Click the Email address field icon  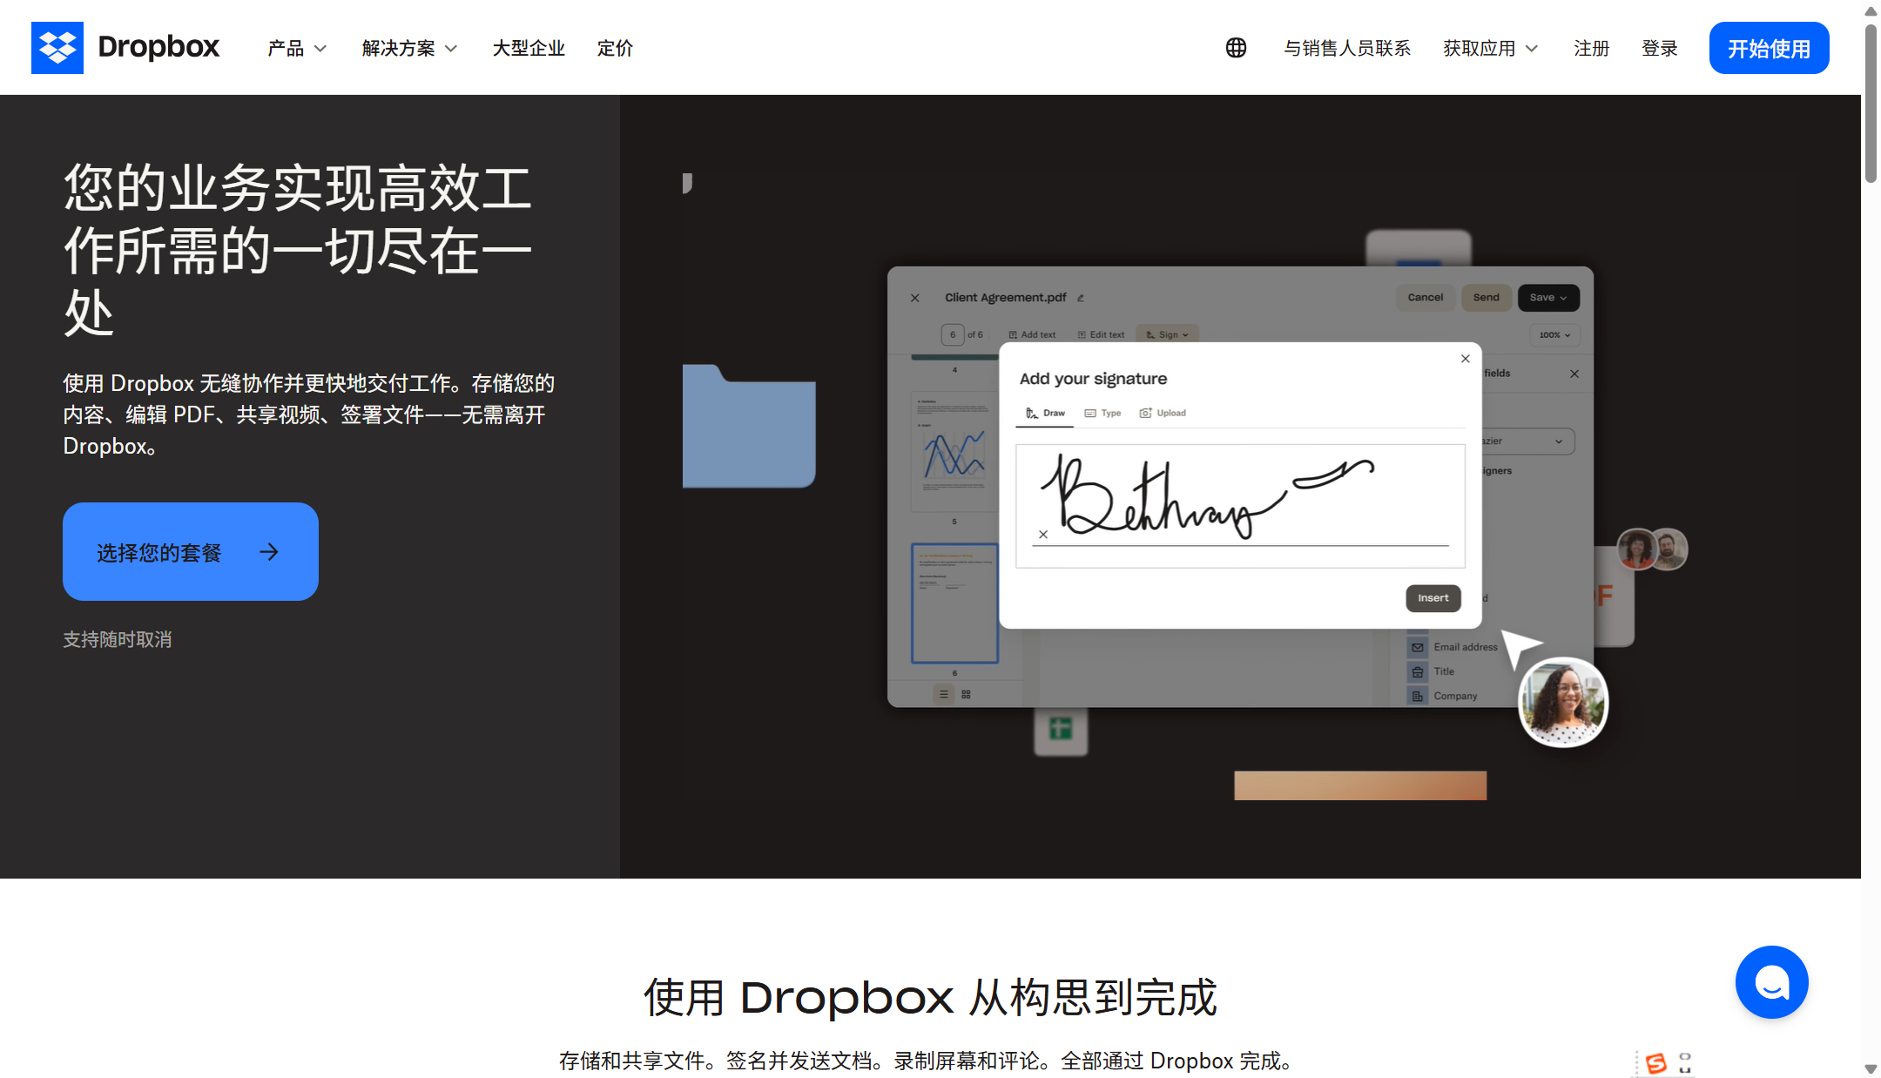[1418, 647]
